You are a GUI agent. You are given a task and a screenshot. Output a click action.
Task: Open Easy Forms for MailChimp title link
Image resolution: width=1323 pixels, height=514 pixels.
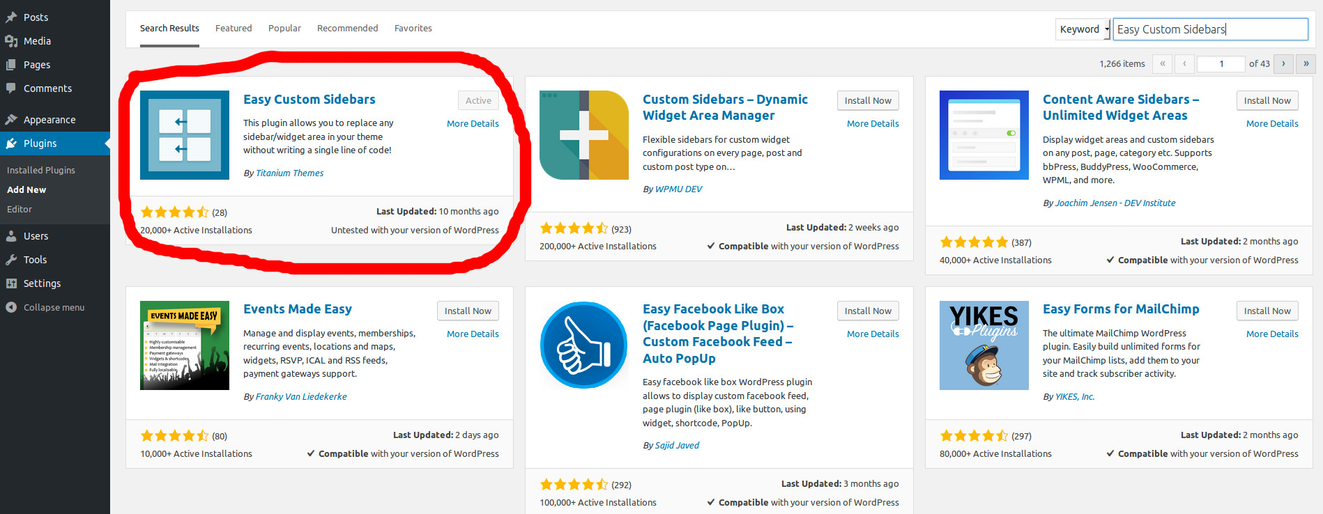click(1121, 309)
